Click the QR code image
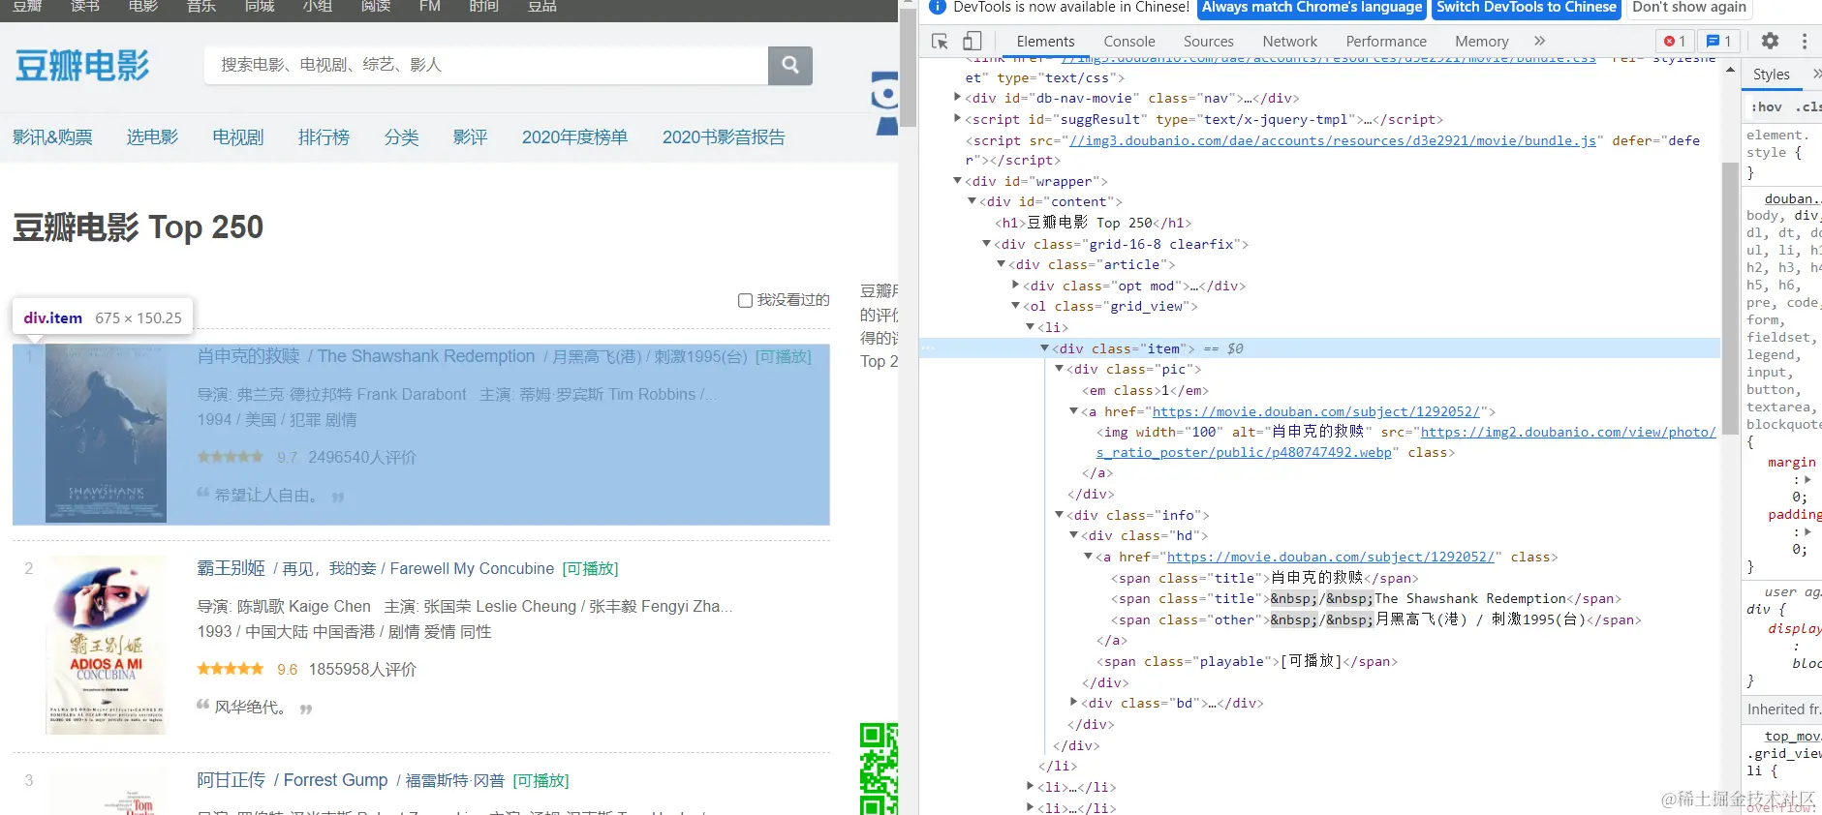 879,769
